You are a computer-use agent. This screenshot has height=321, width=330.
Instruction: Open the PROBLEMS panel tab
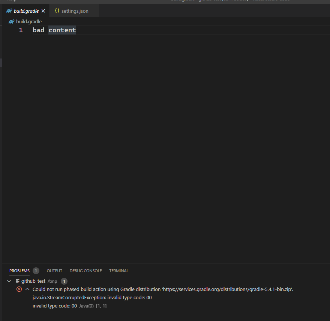pyautogui.click(x=19, y=271)
